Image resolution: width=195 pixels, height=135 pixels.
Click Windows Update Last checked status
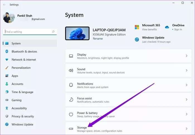tap(156, 42)
